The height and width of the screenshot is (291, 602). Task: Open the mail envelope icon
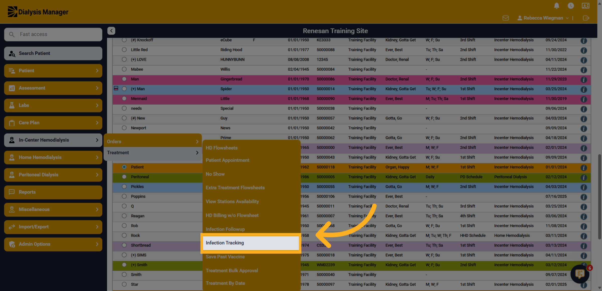(506, 18)
